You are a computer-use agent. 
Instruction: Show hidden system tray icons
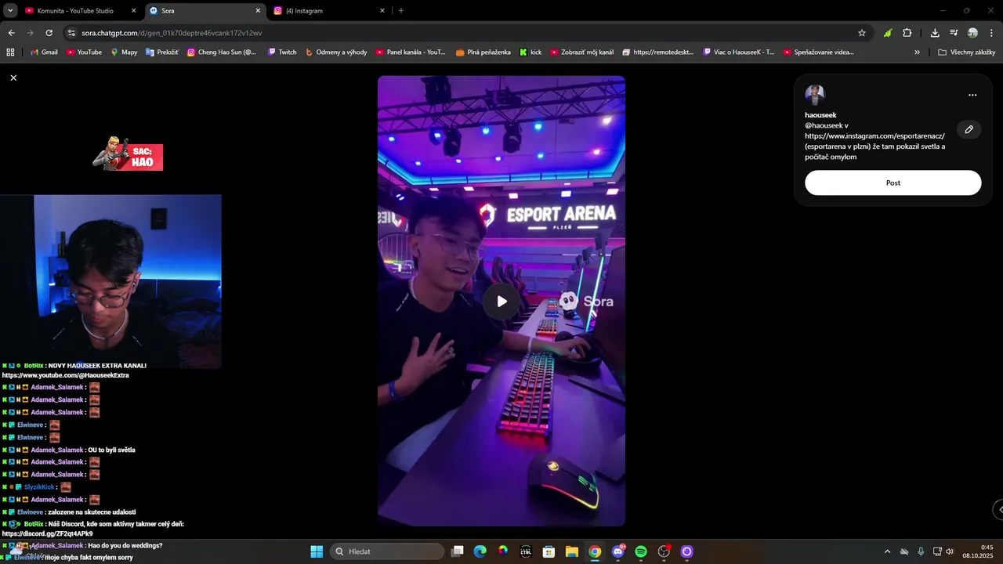point(887,551)
